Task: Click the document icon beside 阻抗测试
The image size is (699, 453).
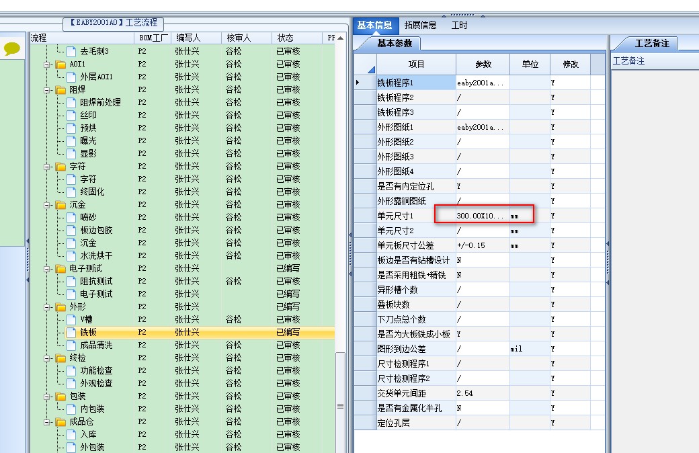Action: click(x=71, y=282)
